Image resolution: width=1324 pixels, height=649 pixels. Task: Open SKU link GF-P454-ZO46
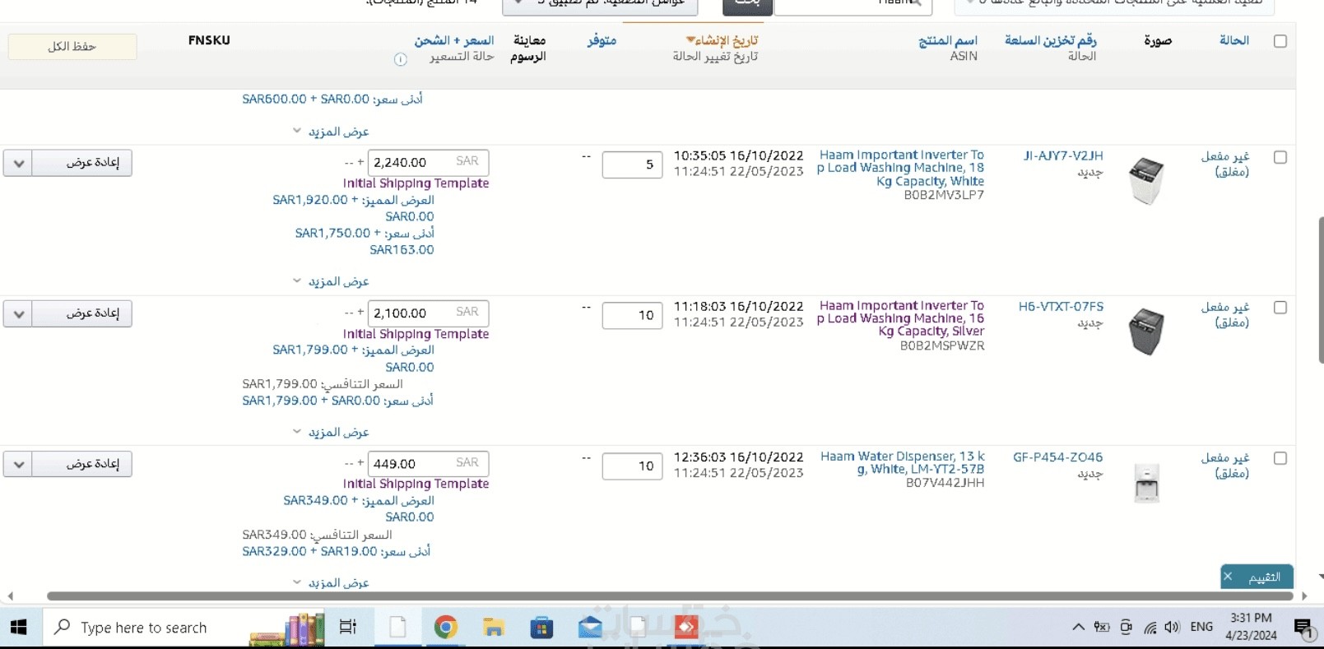(1057, 457)
